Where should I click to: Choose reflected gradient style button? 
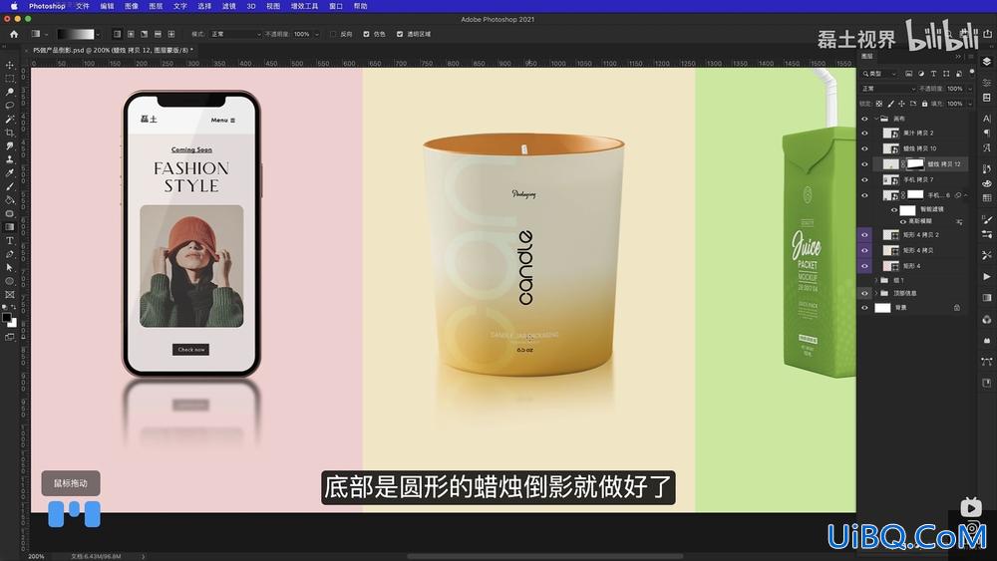(158, 34)
